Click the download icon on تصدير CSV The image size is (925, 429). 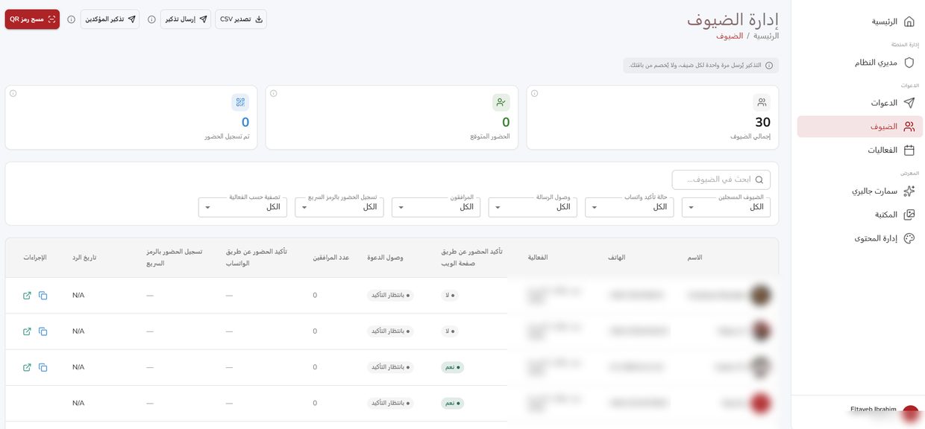pos(259,19)
